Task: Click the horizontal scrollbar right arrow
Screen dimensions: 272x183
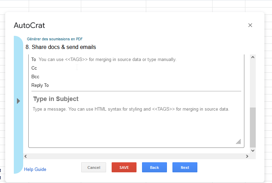Action: tap(247, 156)
